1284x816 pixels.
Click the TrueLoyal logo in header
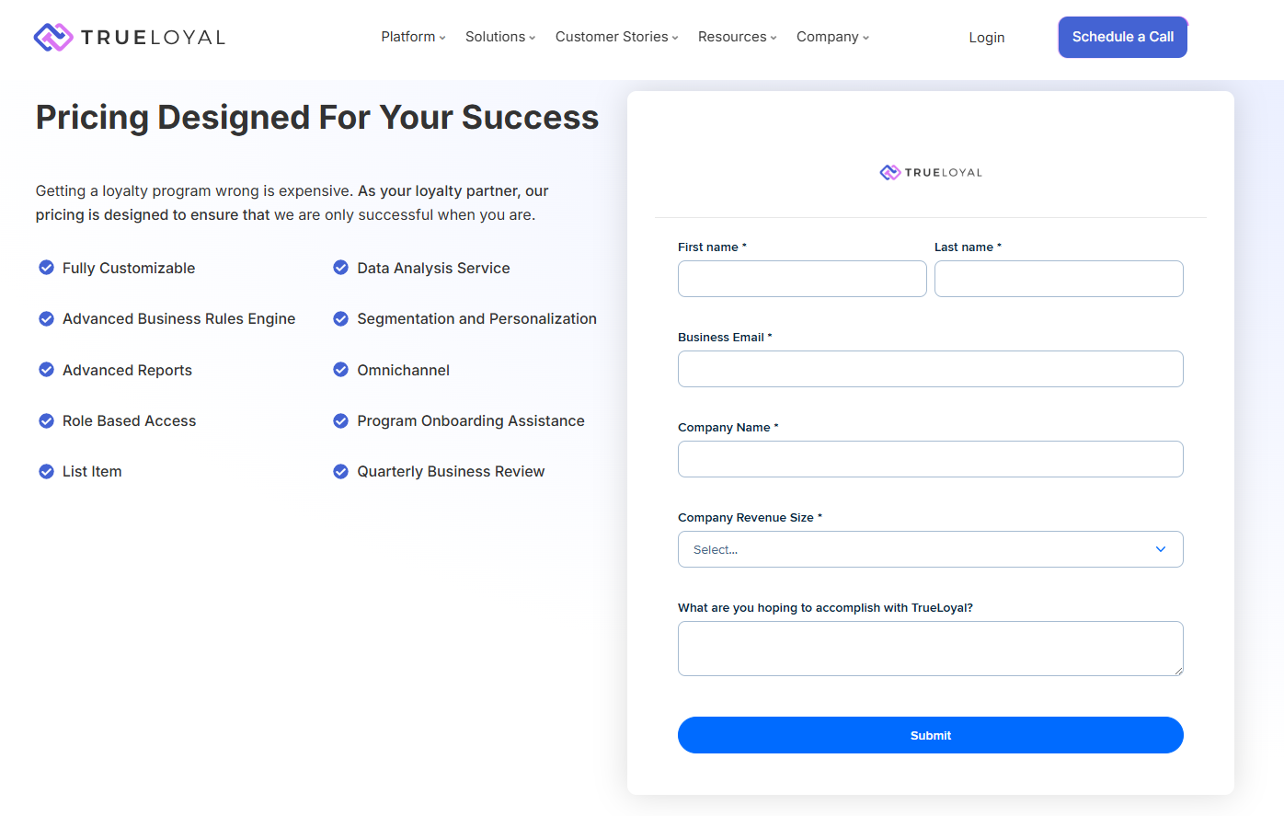pos(129,38)
